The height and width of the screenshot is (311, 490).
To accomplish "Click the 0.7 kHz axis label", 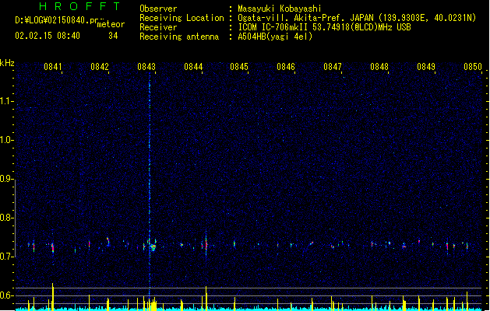I will pyautogui.click(x=6, y=257).
